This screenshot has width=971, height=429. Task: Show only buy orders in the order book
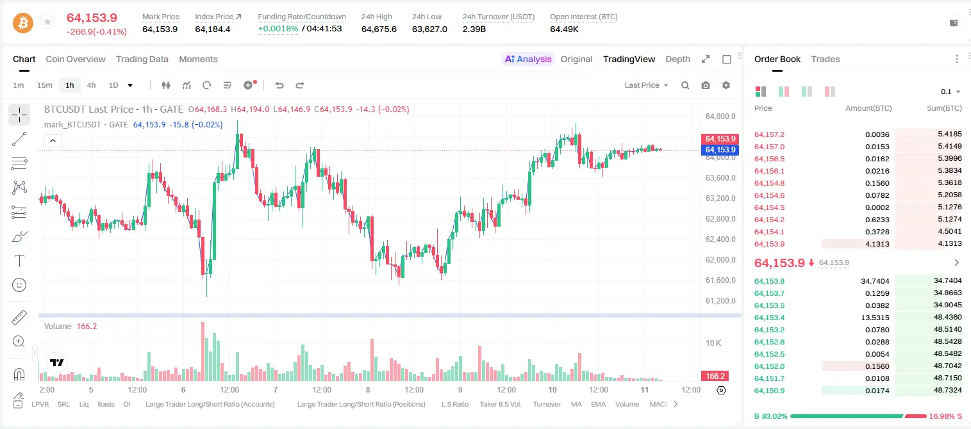(806, 92)
